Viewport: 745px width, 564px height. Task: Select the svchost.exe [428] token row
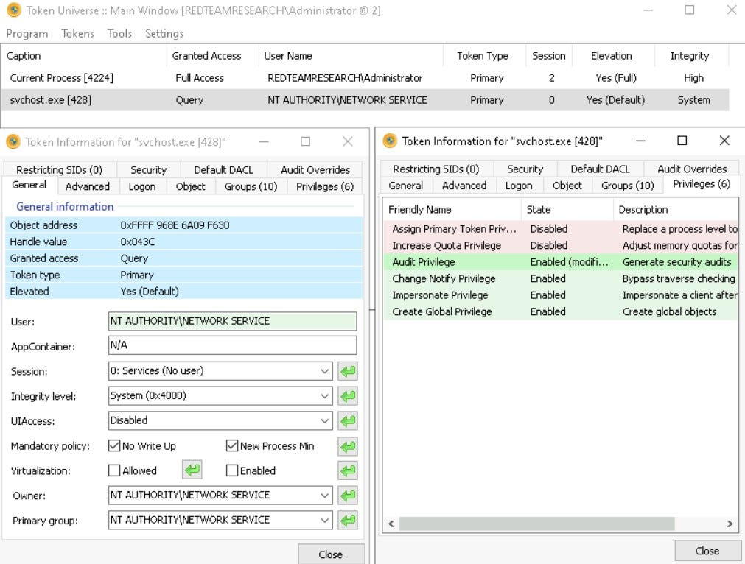tap(365, 100)
